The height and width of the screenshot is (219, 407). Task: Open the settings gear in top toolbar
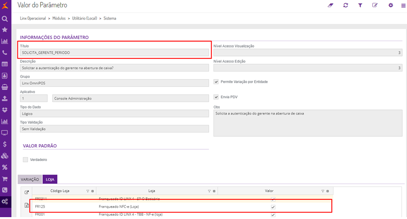[x=391, y=5]
